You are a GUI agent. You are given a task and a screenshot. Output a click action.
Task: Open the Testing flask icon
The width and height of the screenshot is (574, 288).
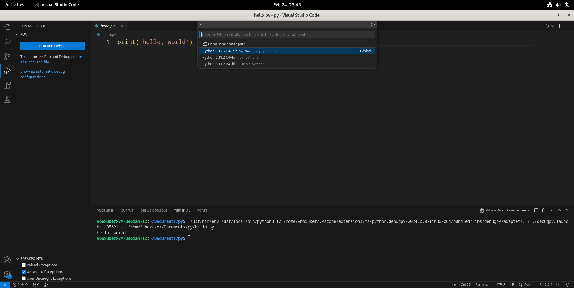7,100
